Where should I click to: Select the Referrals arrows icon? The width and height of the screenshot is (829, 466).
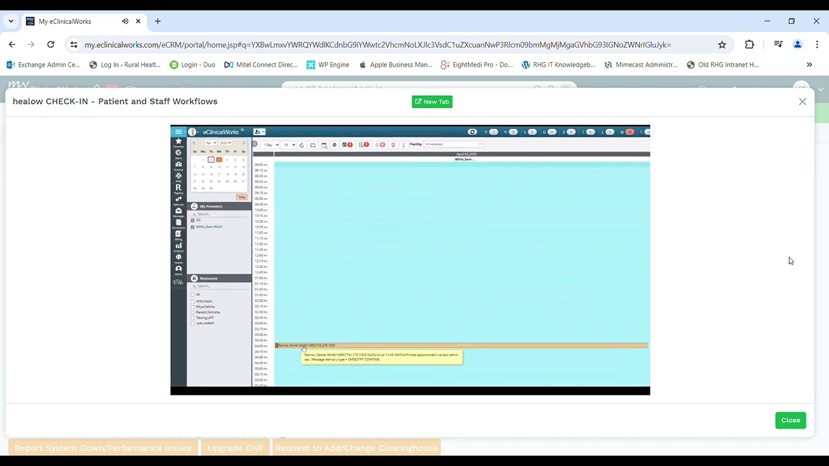(178, 200)
